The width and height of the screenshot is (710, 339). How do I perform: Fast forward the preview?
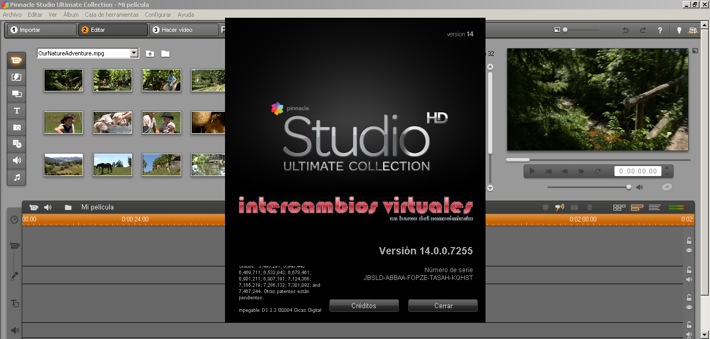(x=582, y=171)
